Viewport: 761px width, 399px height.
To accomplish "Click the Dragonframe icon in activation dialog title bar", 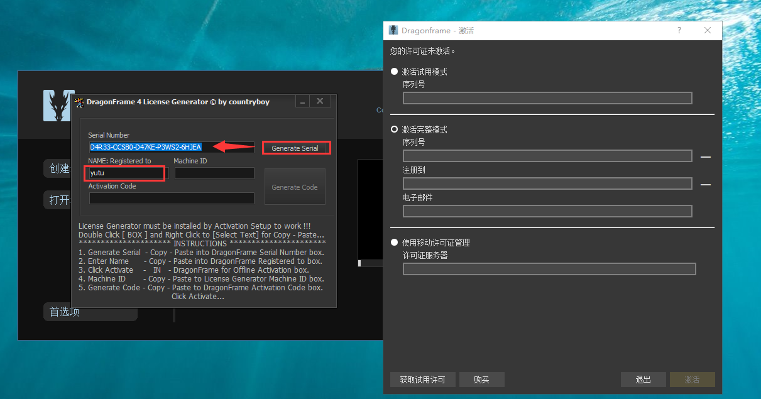I will tap(393, 30).
